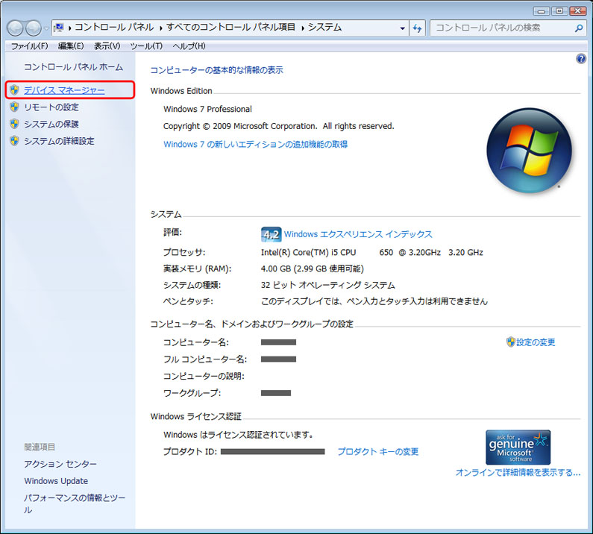Expand the arrow before すべてのコントロール パネル項目
Screen dimensions: 593x534
[x=161, y=28]
